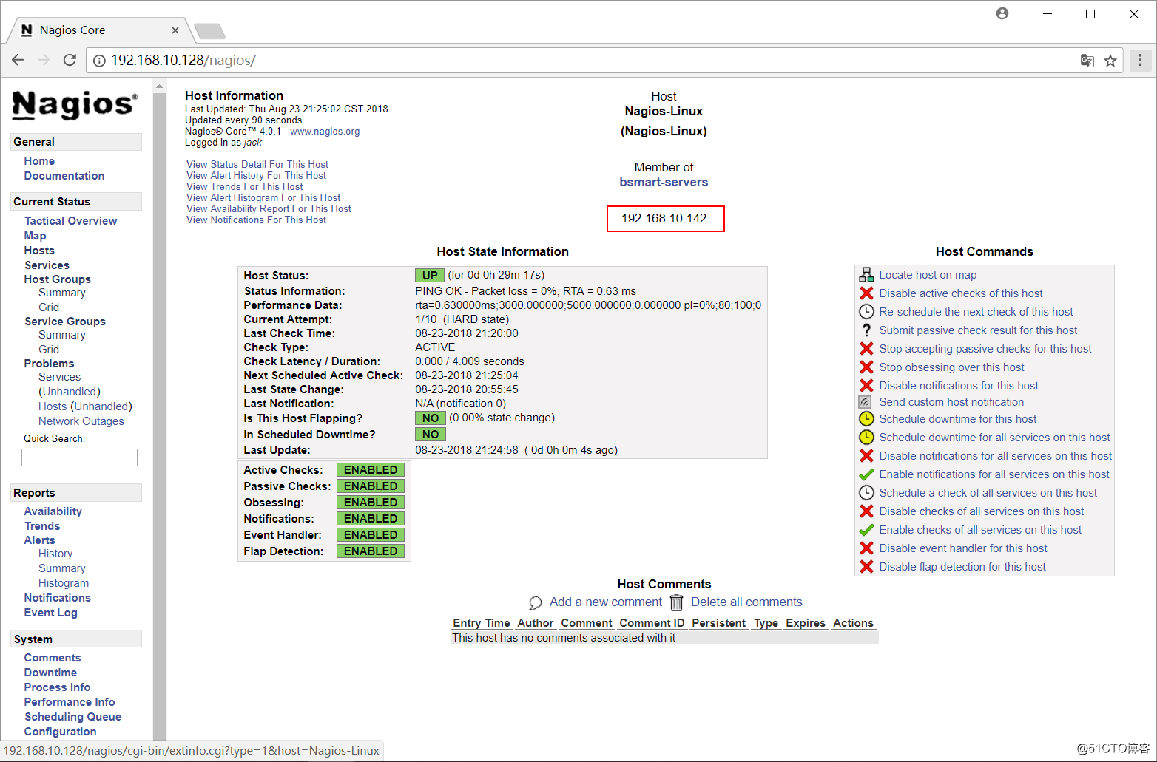Open Service Groups Grid view

49,350
